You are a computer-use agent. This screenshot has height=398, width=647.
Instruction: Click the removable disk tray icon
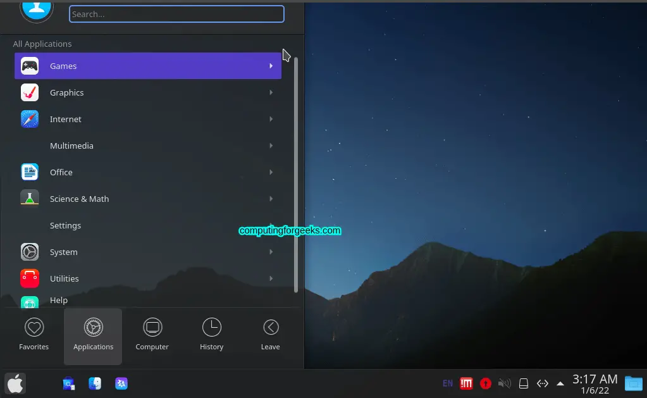[524, 383]
